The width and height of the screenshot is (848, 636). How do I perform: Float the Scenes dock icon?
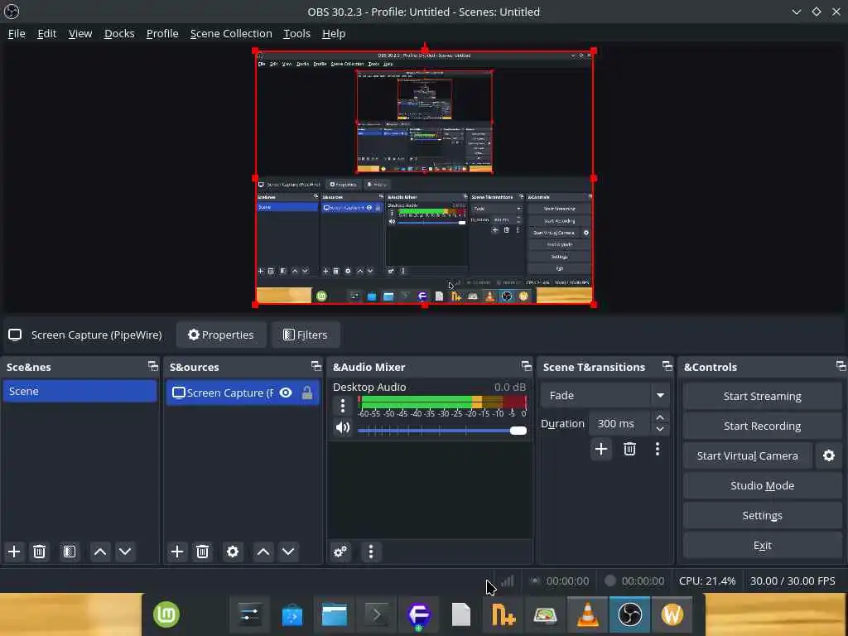pyautogui.click(x=153, y=366)
